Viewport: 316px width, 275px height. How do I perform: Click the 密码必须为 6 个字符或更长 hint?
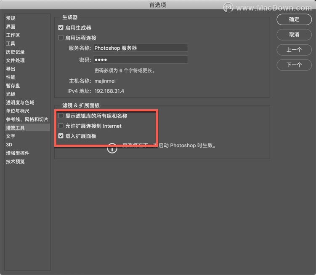[x=125, y=70]
